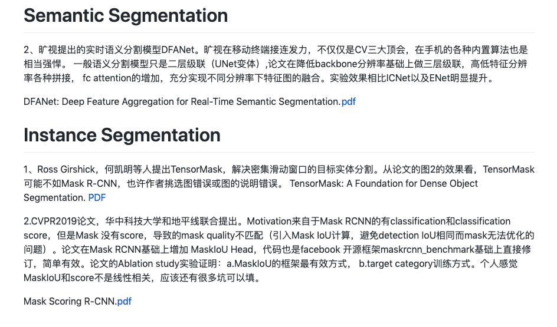Click the divider line below Semantic Segmentation

pyautogui.click(x=279, y=32)
